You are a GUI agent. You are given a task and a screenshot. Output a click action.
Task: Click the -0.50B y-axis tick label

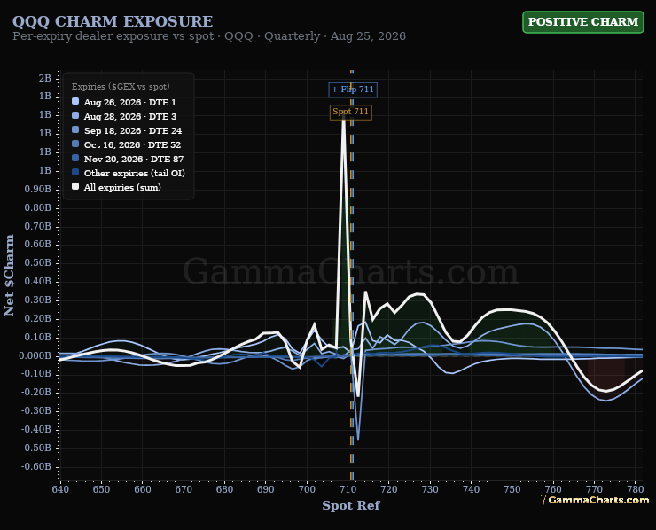(x=36, y=448)
